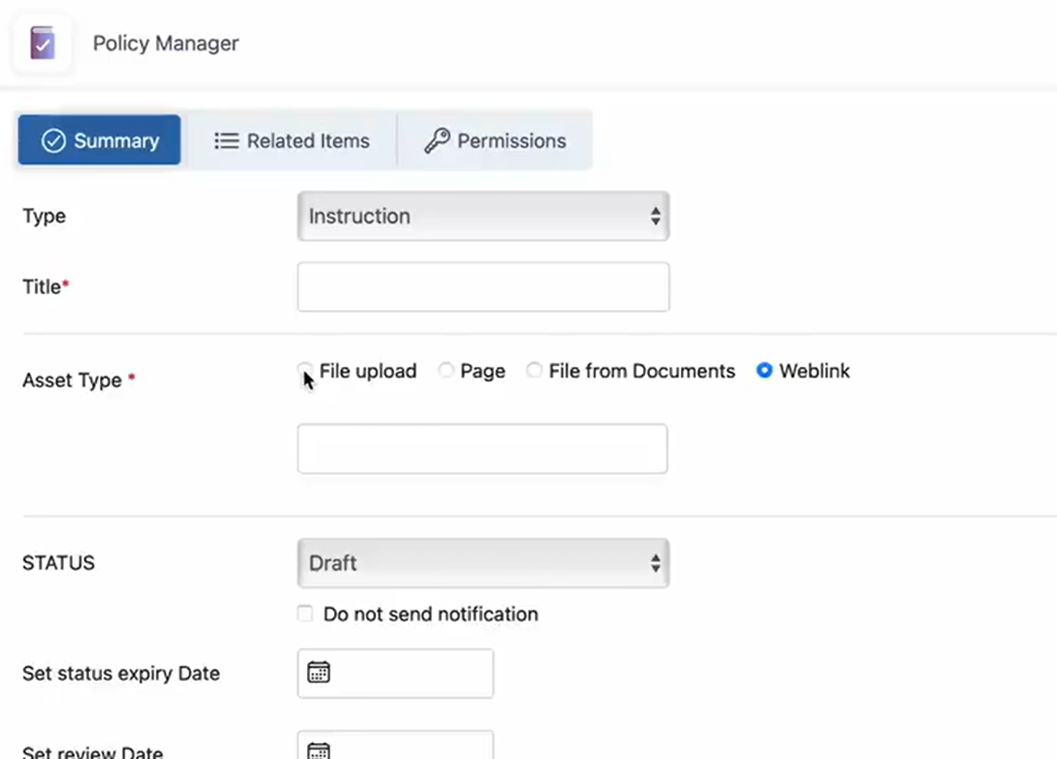Click into the Title text field
This screenshot has height=759, width=1057.
(x=483, y=287)
